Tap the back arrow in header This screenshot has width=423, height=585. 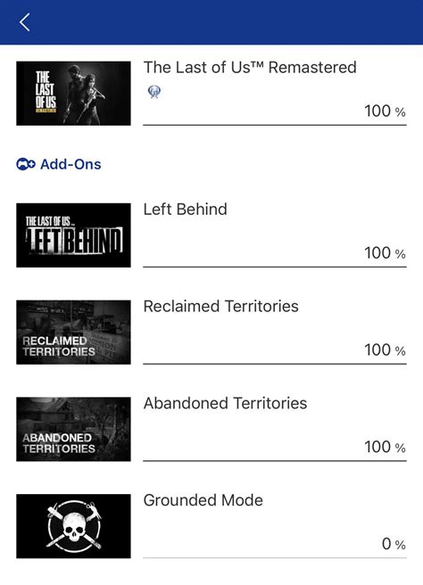(x=25, y=22)
